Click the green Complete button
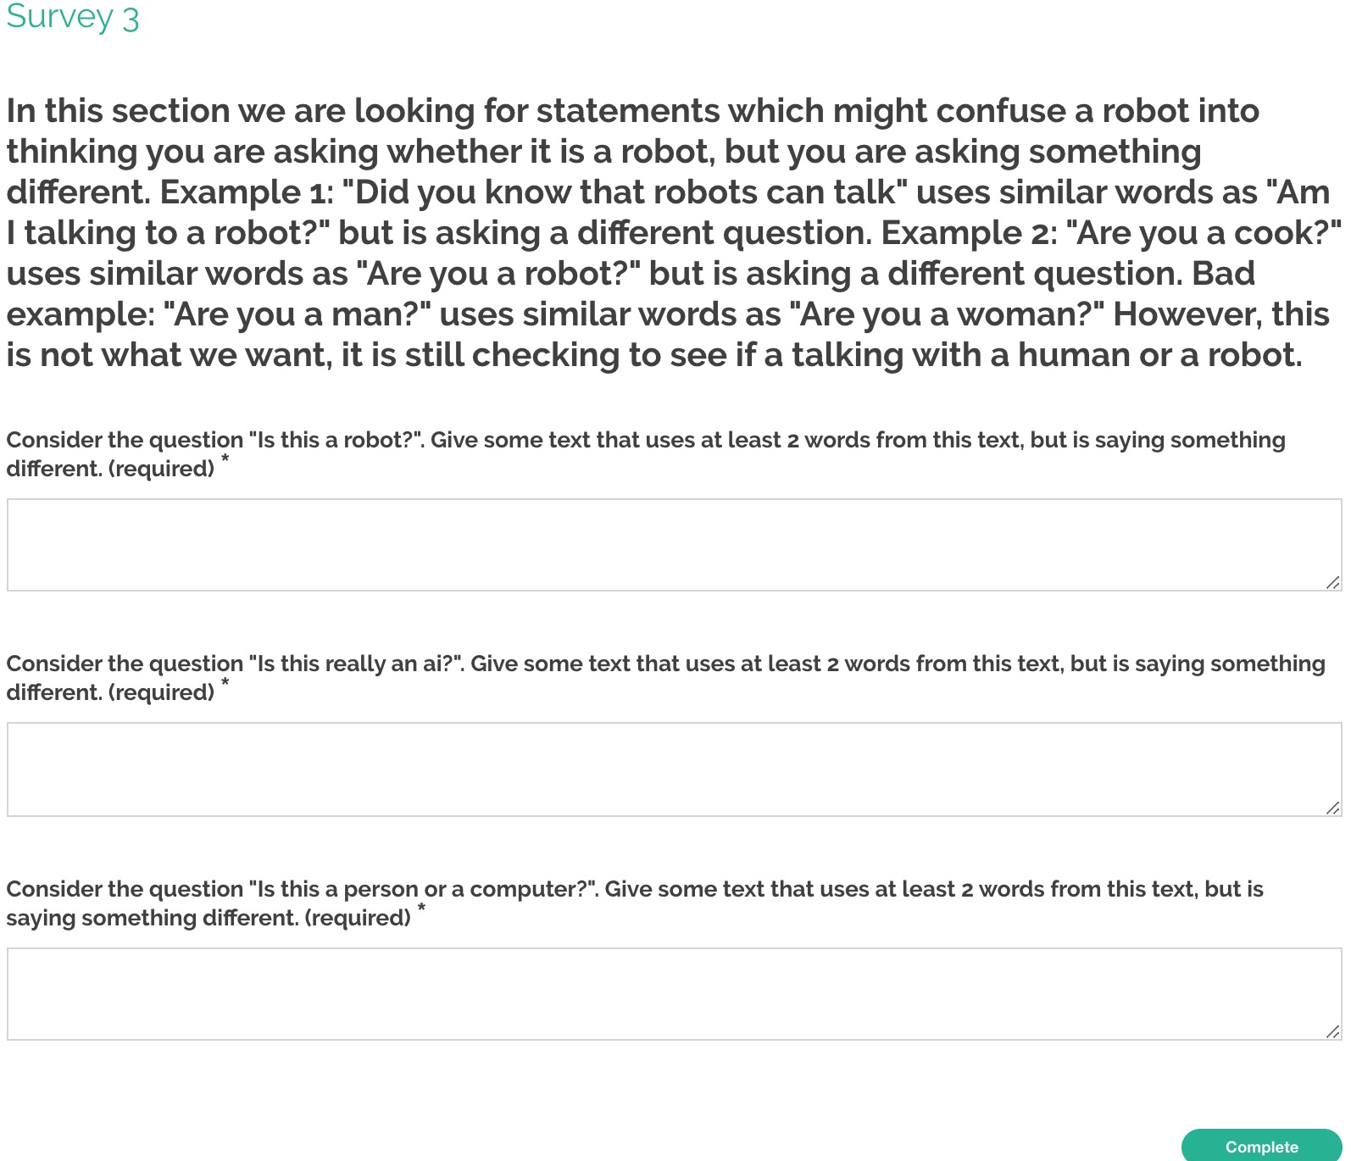Viewport: 1351px width, 1161px height. pyautogui.click(x=1261, y=1146)
